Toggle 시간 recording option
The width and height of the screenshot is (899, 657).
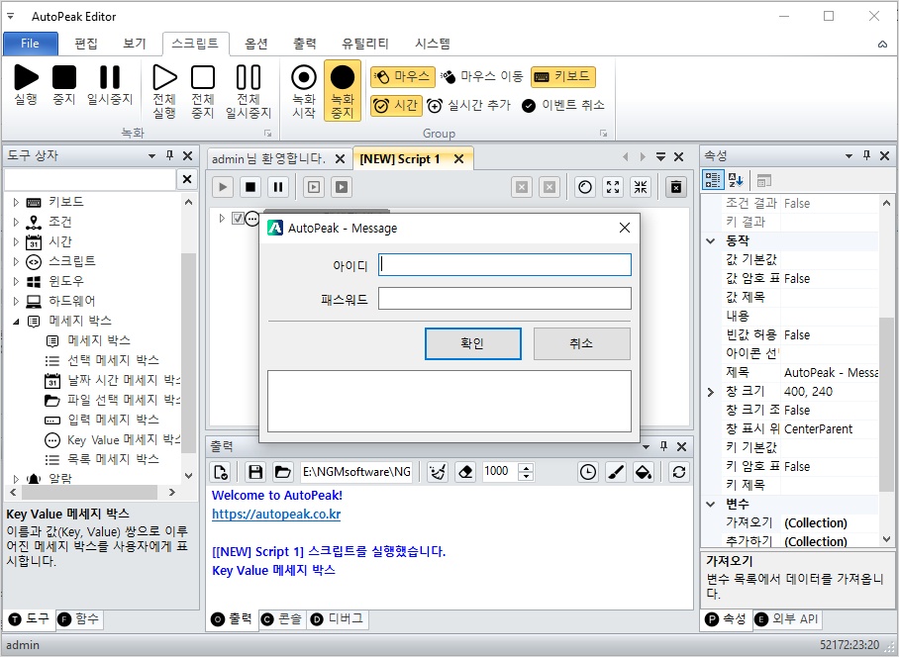[x=396, y=106]
